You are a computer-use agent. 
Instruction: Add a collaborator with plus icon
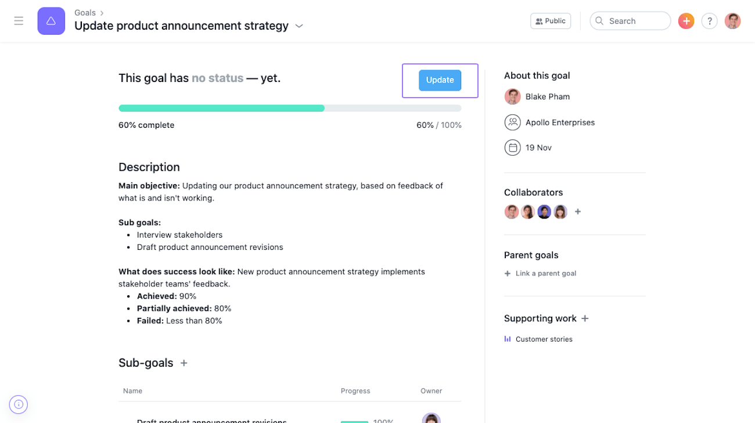[x=578, y=212]
